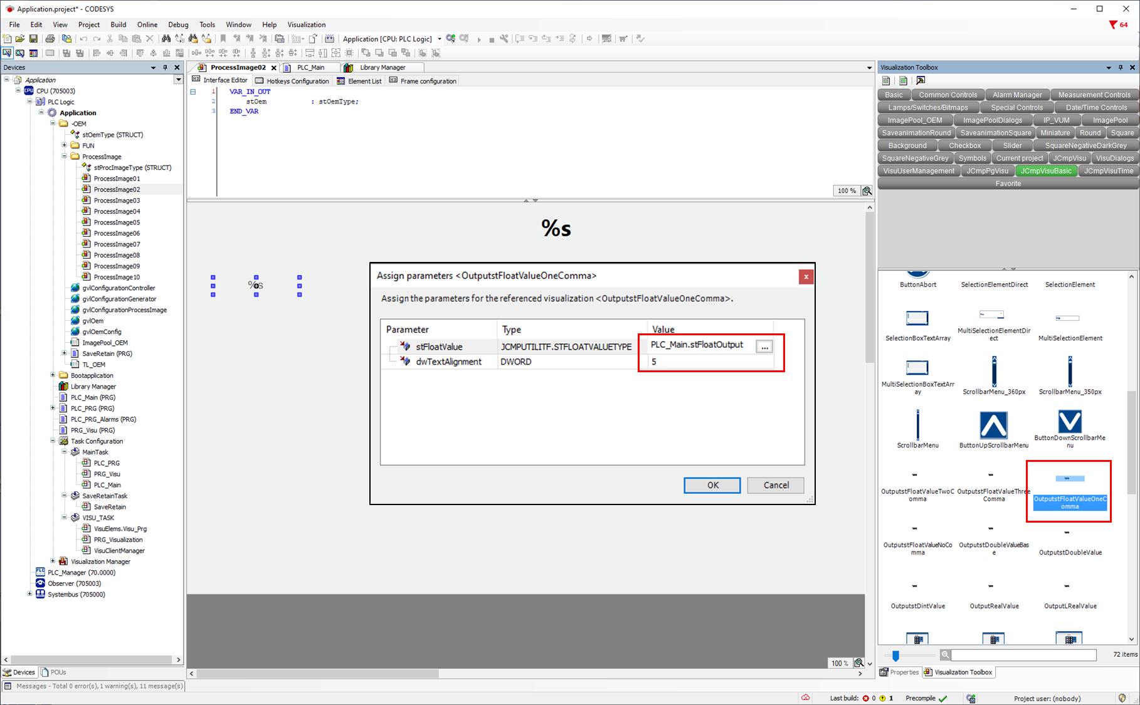Toggle the Favorite toolbox category
Screen dimensions: 1140x705
click(1008, 184)
